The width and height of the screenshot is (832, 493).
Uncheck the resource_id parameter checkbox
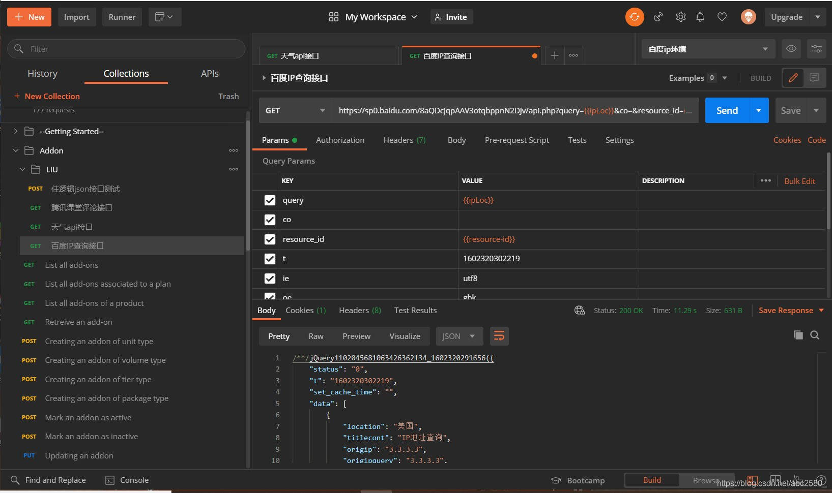[270, 239]
